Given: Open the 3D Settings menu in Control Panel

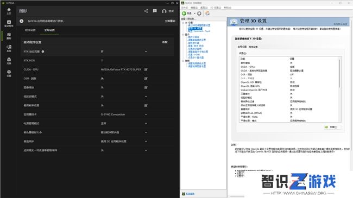Looking at the screenshot, I should tap(216, 8).
